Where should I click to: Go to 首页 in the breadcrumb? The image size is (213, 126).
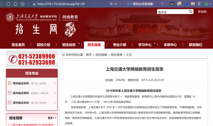(x=89, y=55)
